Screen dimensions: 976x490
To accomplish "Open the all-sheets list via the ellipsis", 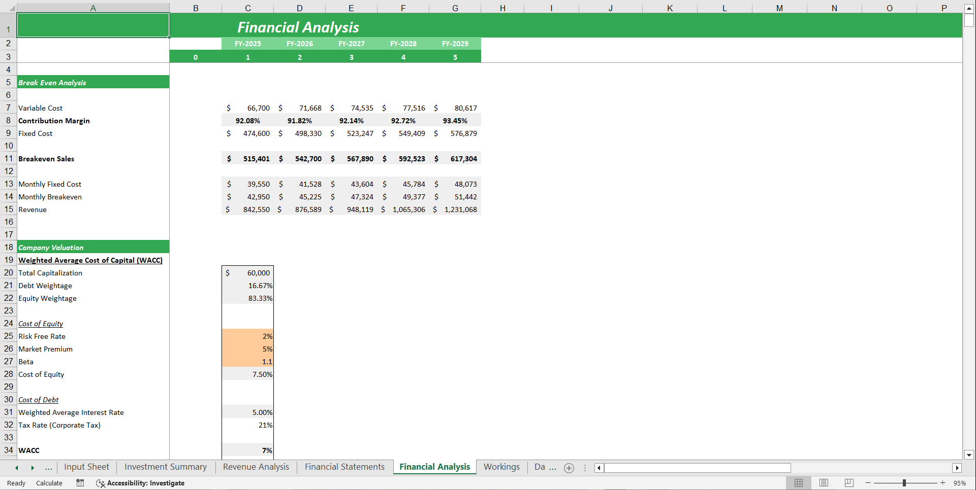I will click(x=49, y=467).
